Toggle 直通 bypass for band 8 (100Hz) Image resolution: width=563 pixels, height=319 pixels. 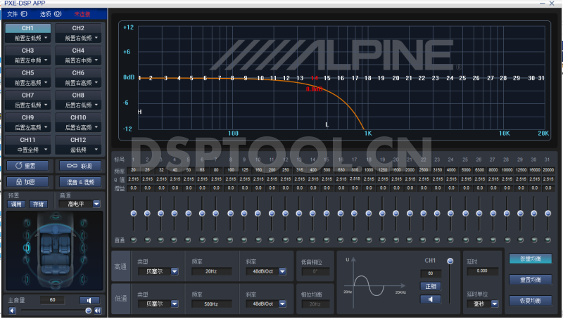tap(230, 240)
